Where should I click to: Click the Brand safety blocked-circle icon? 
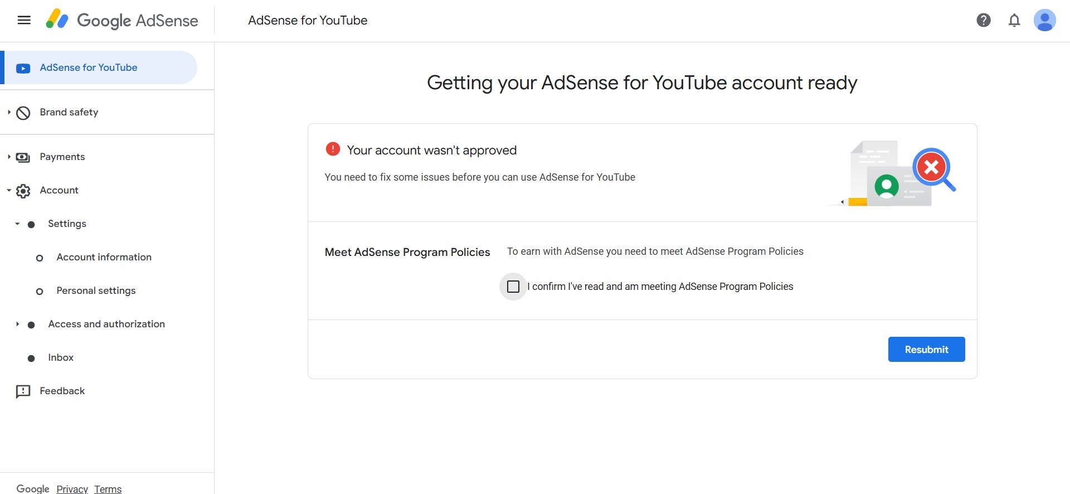23,113
